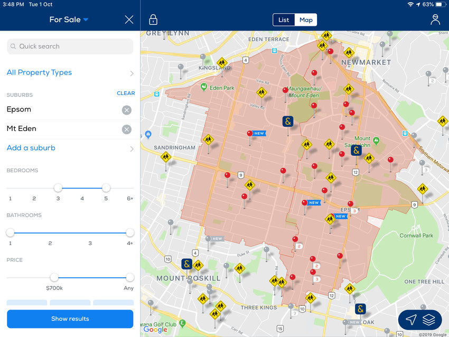Open Add a suburb selector
The height and width of the screenshot is (337, 449).
point(70,148)
